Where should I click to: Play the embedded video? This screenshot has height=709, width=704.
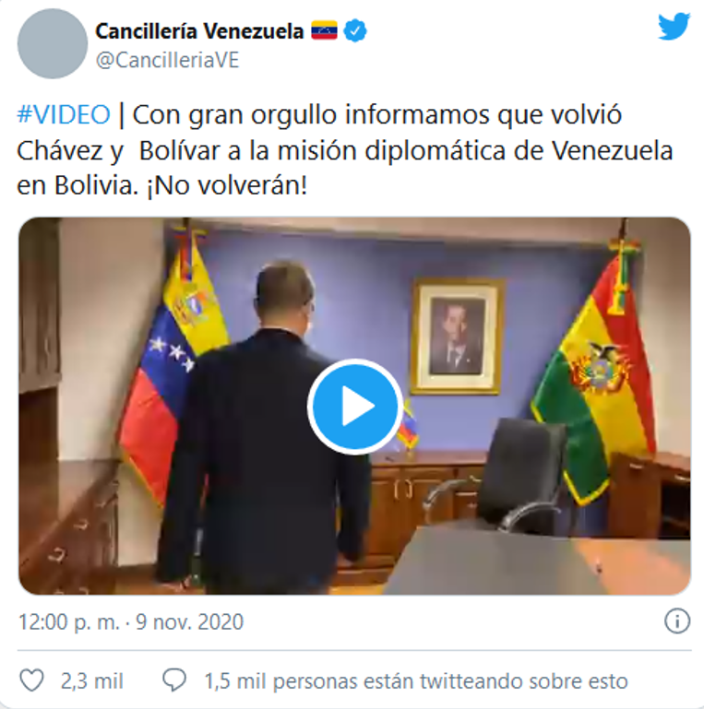click(354, 406)
